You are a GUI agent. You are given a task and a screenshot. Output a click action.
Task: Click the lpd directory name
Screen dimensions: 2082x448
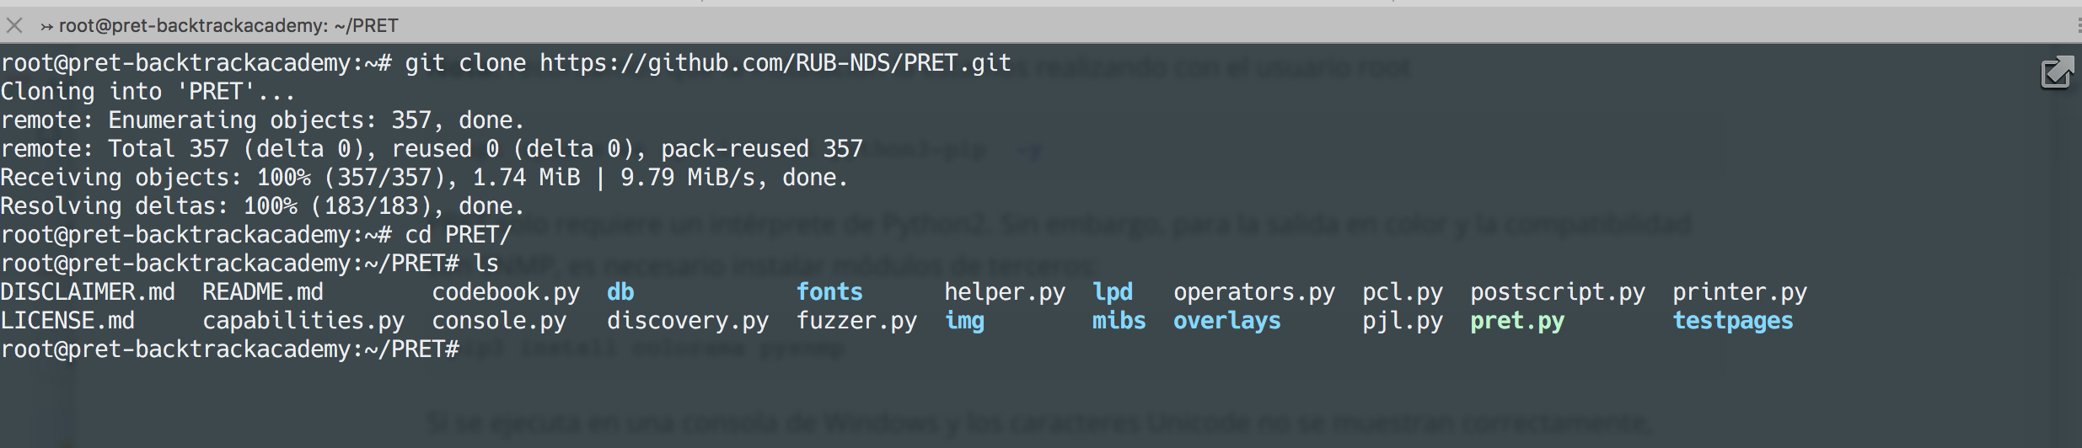click(1113, 293)
